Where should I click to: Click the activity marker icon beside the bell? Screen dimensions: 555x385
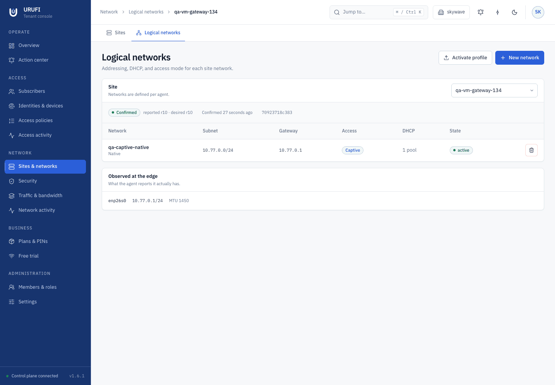click(498, 12)
